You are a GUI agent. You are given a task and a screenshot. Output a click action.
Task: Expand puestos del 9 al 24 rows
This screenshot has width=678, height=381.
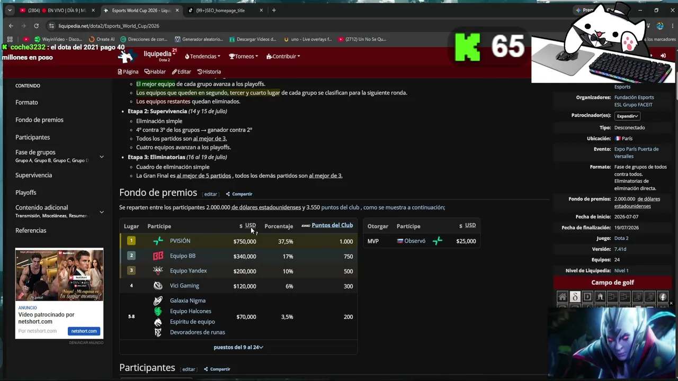coord(238,347)
